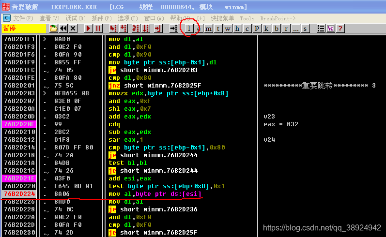Show Source via 's' button
The width and height of the screenshot is (386, 237).
click(x=305, y=29)
